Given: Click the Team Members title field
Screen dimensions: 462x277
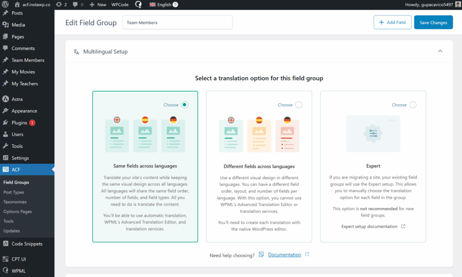Looking at the screenshot, I should point(177,22).
